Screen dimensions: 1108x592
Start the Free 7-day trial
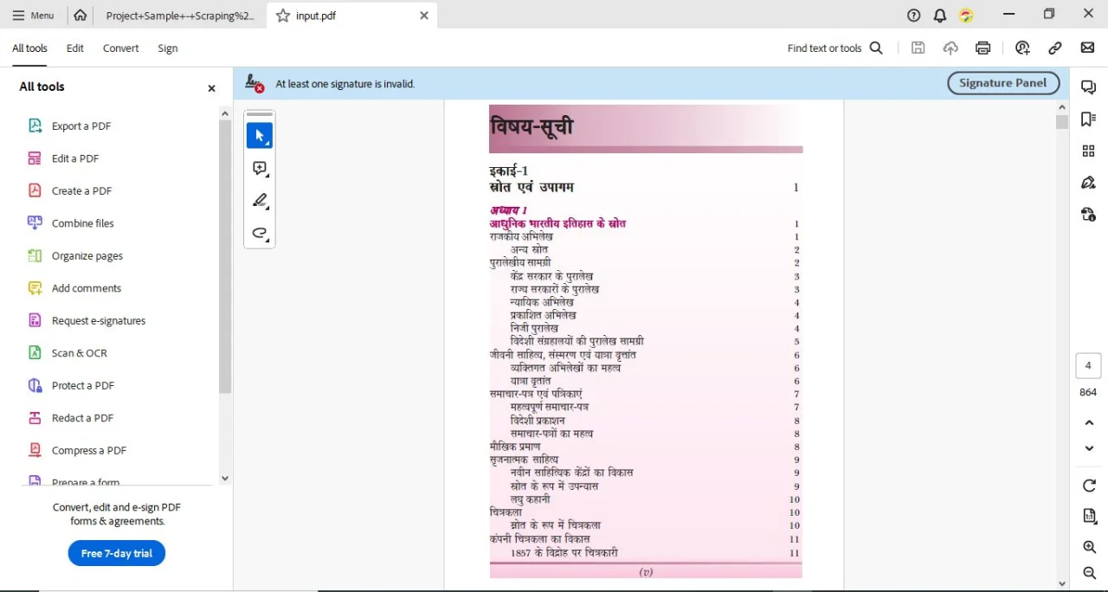(x=117, y=553)
